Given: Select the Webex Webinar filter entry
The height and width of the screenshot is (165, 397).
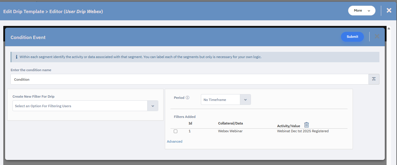Looking at the screenshot, I should [x=230, y=131].
